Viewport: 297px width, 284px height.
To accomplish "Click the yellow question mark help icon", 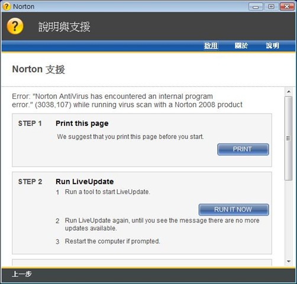I will coord(15,26).
